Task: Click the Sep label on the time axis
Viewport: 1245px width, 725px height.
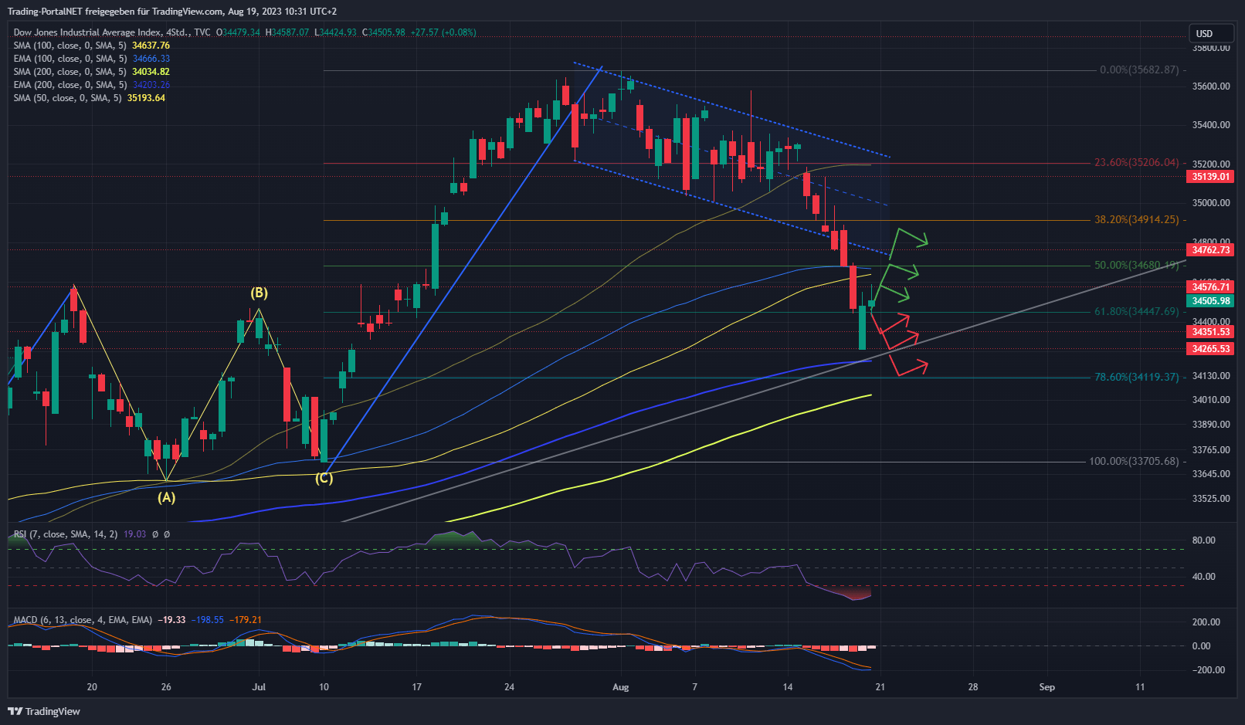Action: click(1047, 687)
